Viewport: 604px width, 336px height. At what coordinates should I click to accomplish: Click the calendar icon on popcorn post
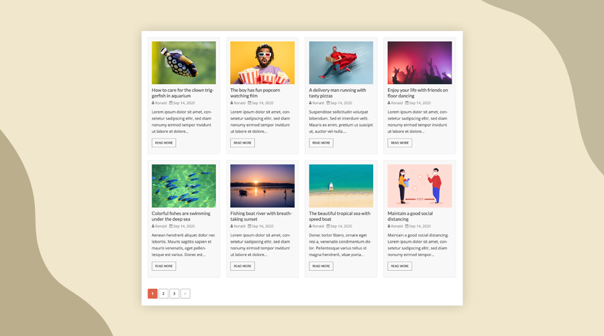(x=249, y=103)
